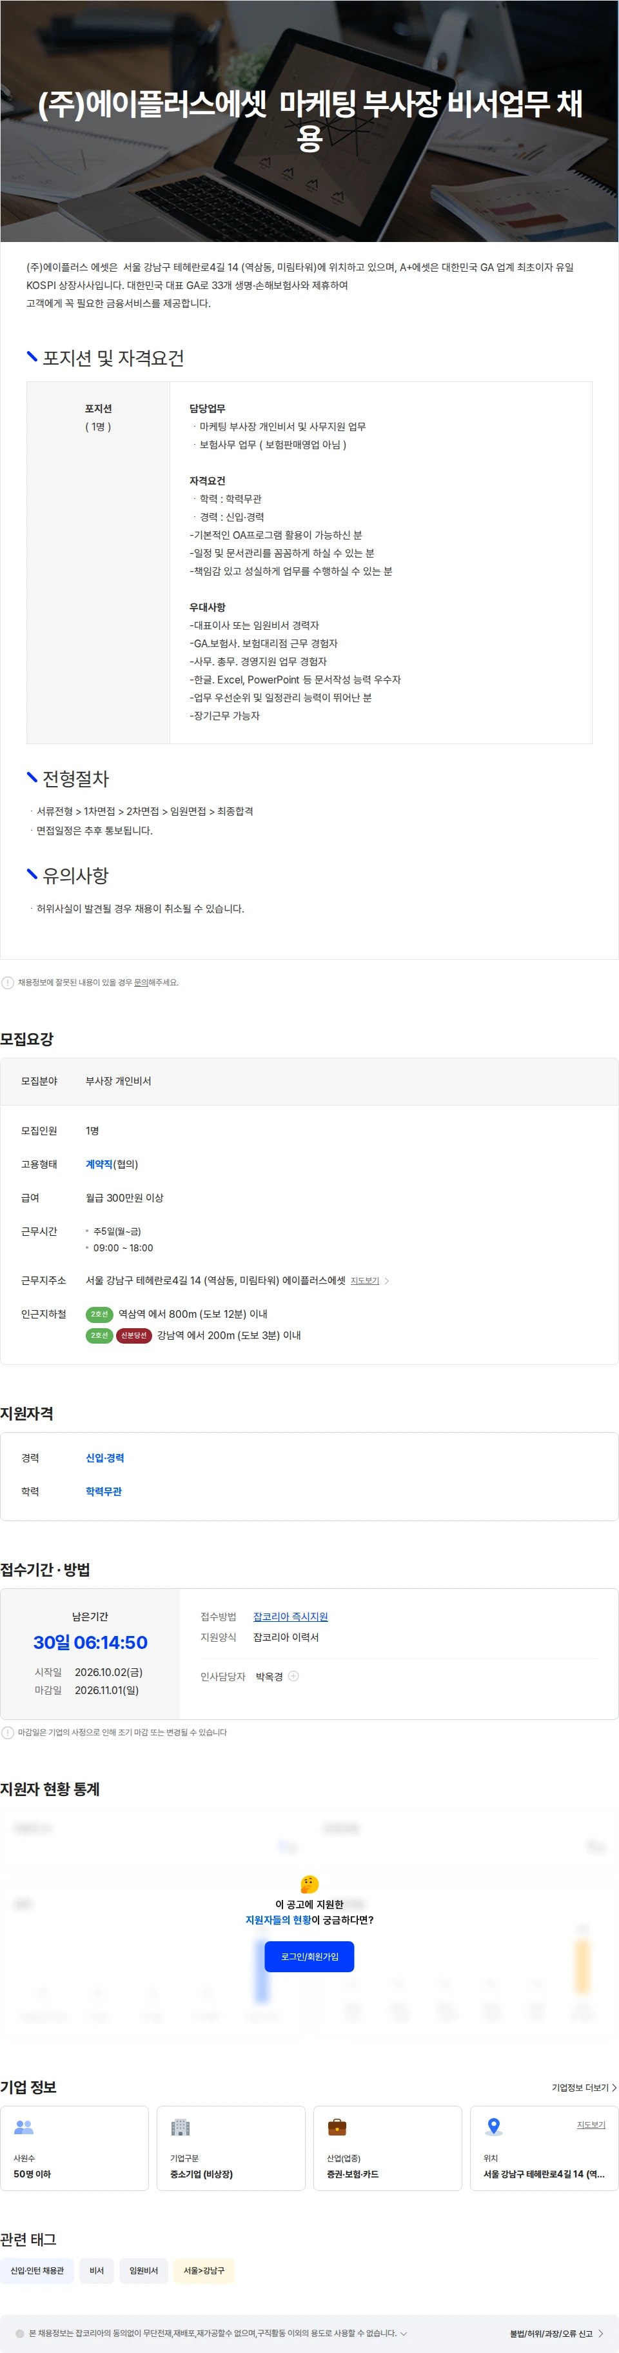
Task: Click the 주5일(월~금) work days text
Action: pyautogui.click(x=117, y=1232)
